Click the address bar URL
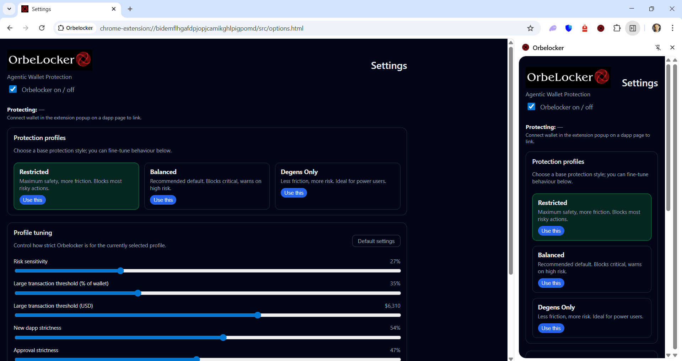Viewport: 682px width, 361px height. pos(202,28)
